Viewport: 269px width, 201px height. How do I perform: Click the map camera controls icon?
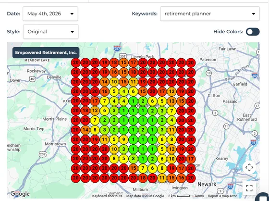(x=249, y=167)
